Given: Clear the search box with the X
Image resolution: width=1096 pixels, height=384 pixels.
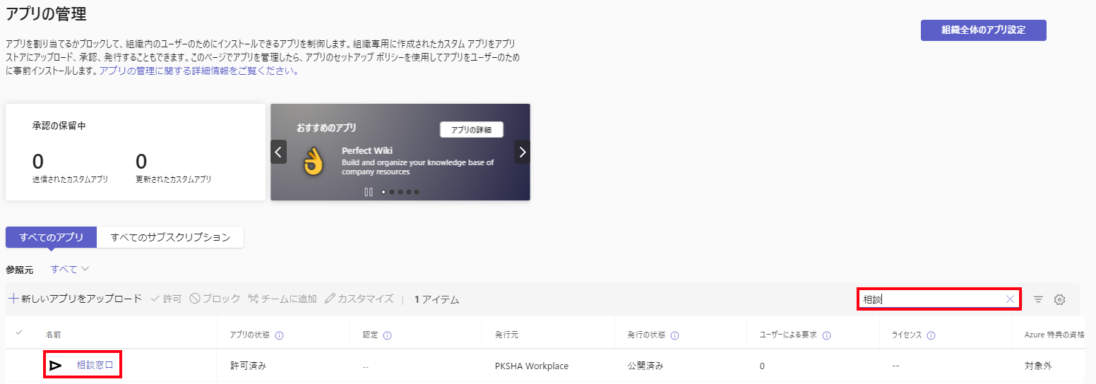Looking at the screenshot, I should [1011, 299].
